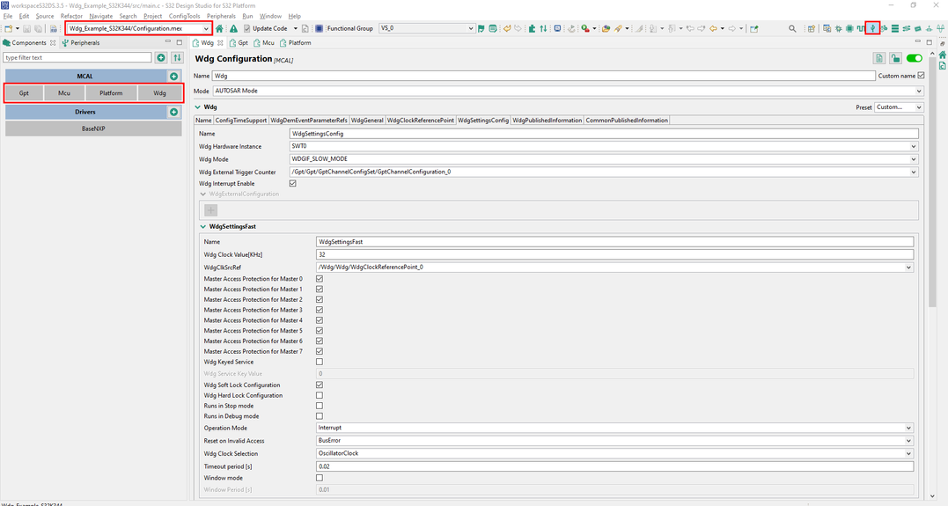Screen dimensions: 948x506
Task: Open the chip Pins tool icon
Action: coord(849,28)
